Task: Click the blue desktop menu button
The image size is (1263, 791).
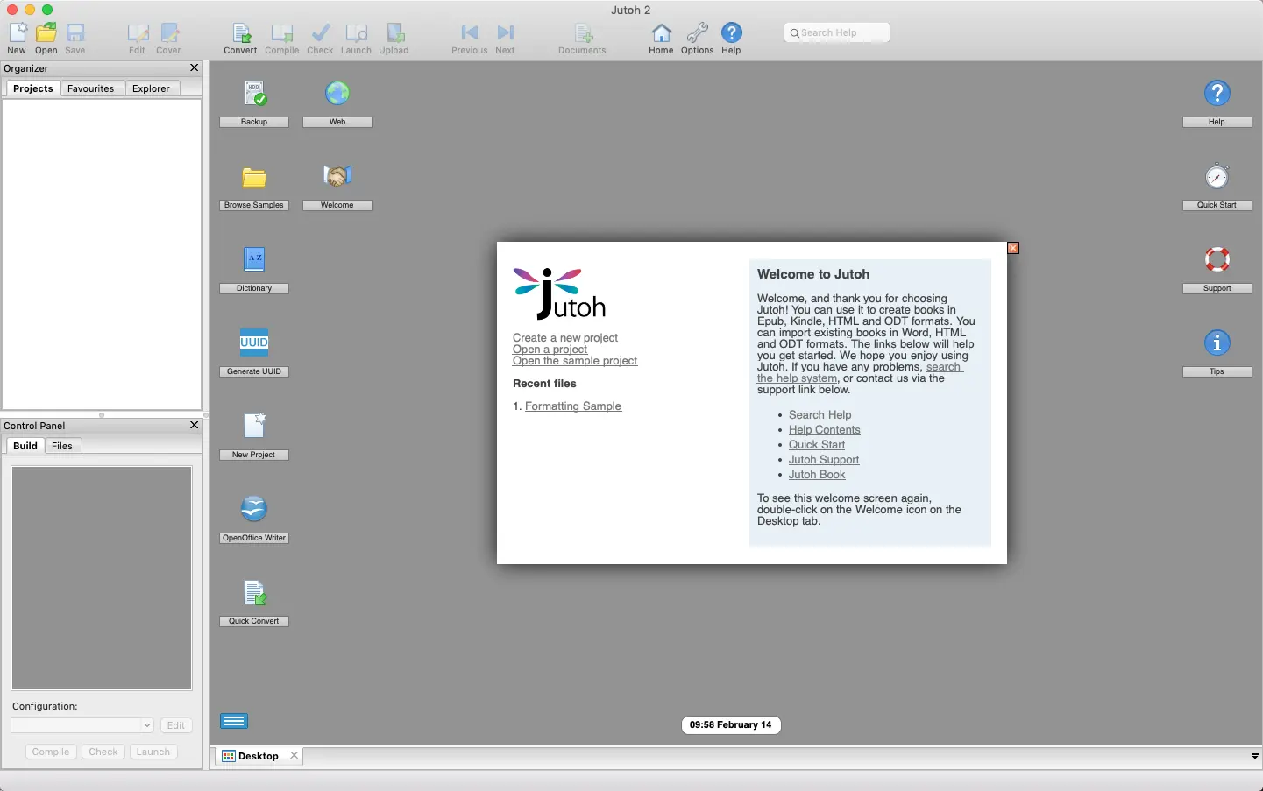Action: tap(234, 721)
